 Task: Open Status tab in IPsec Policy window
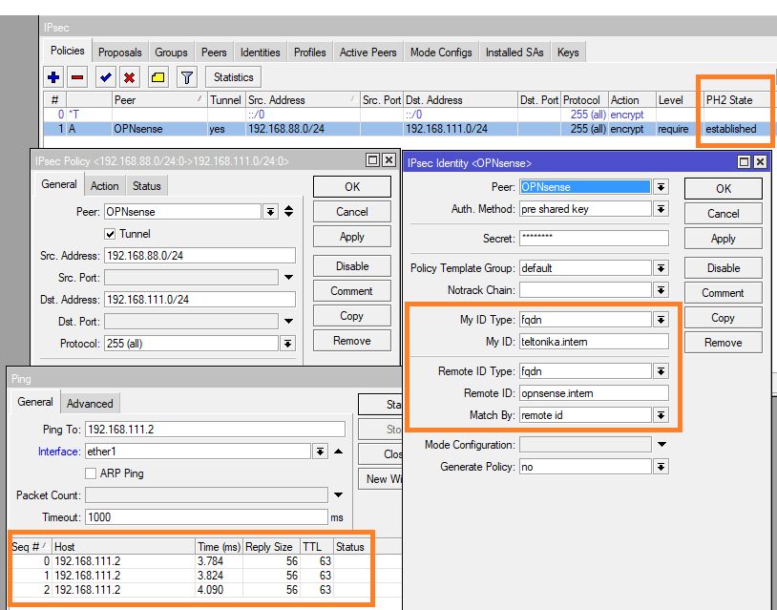(147, 186)
